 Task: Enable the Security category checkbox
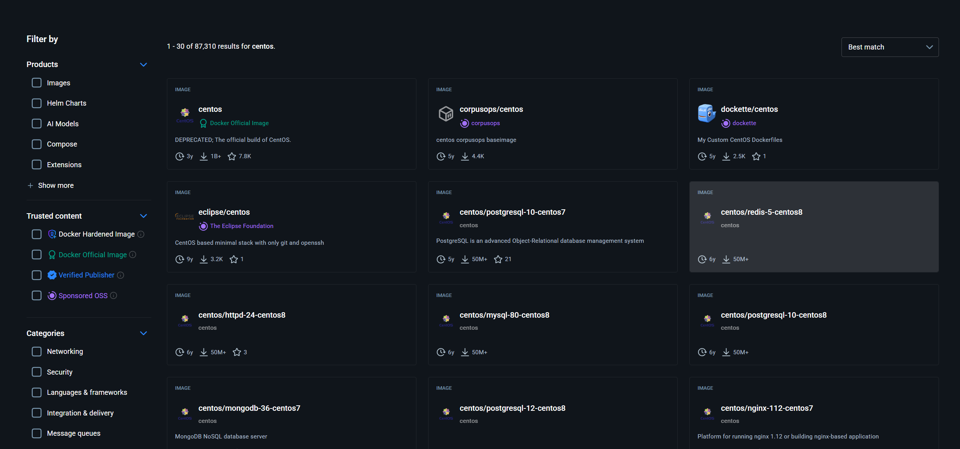[x=37, y=372]
